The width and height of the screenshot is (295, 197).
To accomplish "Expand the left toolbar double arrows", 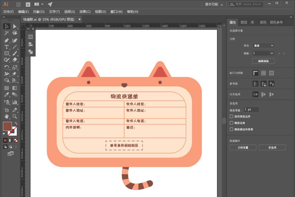I will click(4, 17).
